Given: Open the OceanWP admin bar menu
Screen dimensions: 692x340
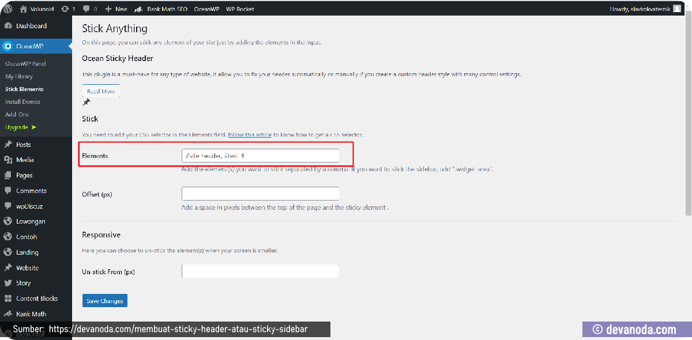Looking at the screenshot, I should tap(206, 9).
